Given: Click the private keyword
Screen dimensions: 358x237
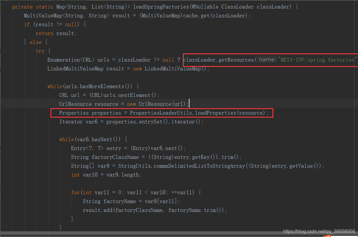Looking at the screenshot, I should pyautogui.click(x=22, y=7).
